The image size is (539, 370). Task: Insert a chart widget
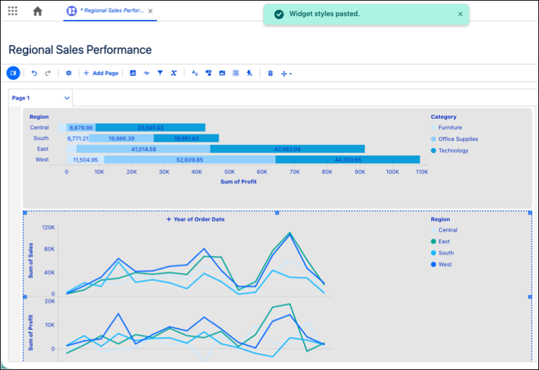pyautogui.click(x=132, y=73)
